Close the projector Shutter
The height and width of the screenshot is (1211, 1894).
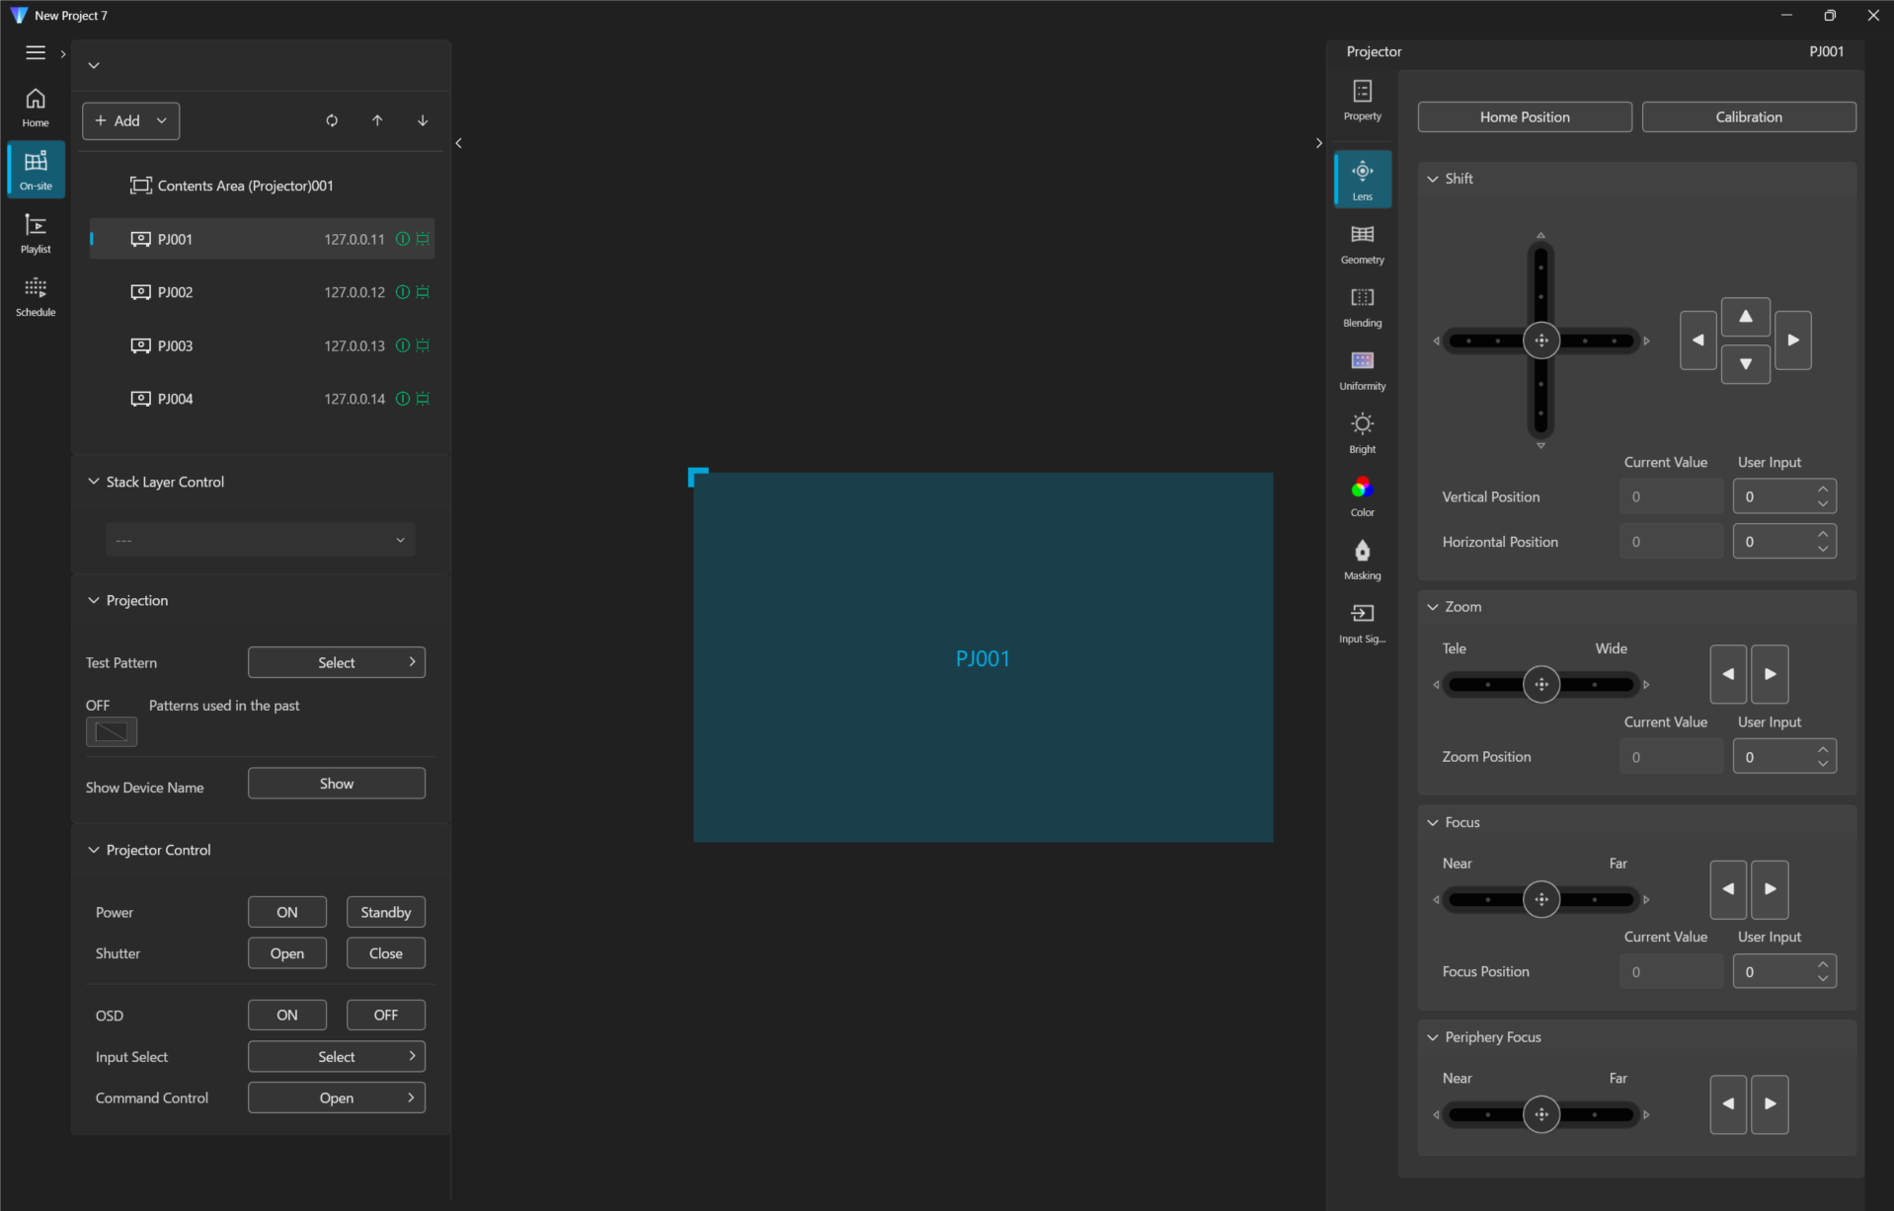pyautogui.click(x=385, y=953)
